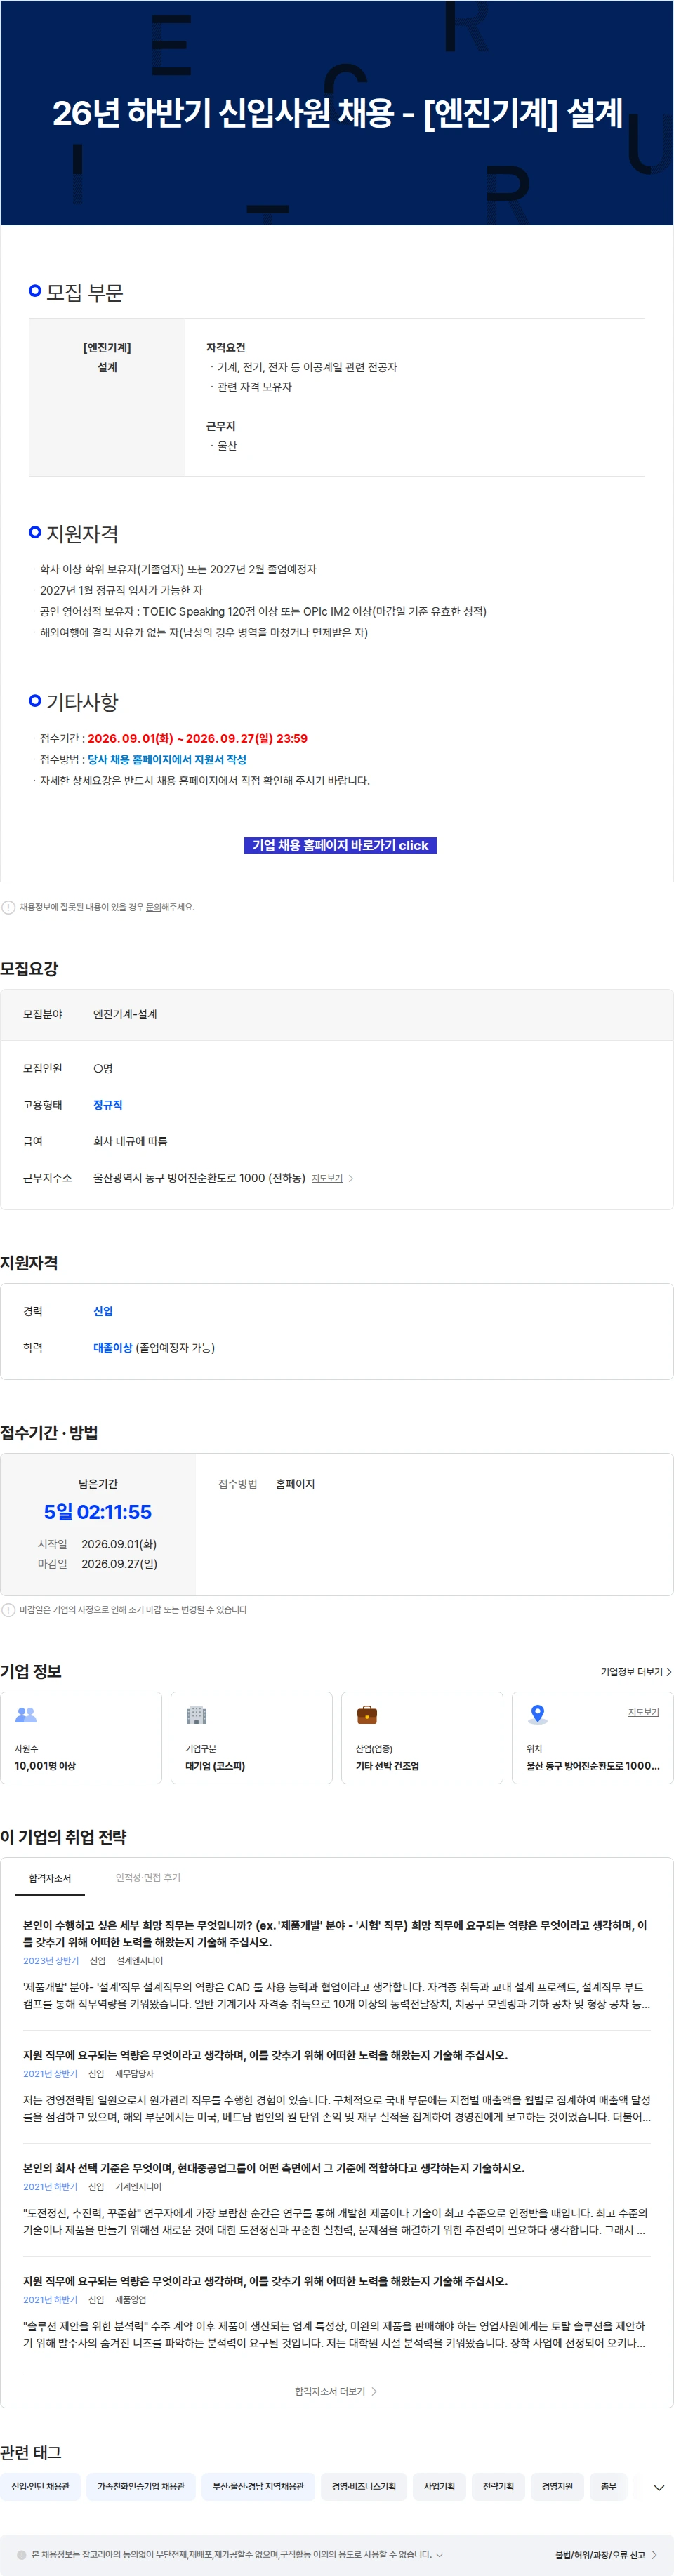
Task: Expand the related tags list chevron
Action: tap(659, 2487)
